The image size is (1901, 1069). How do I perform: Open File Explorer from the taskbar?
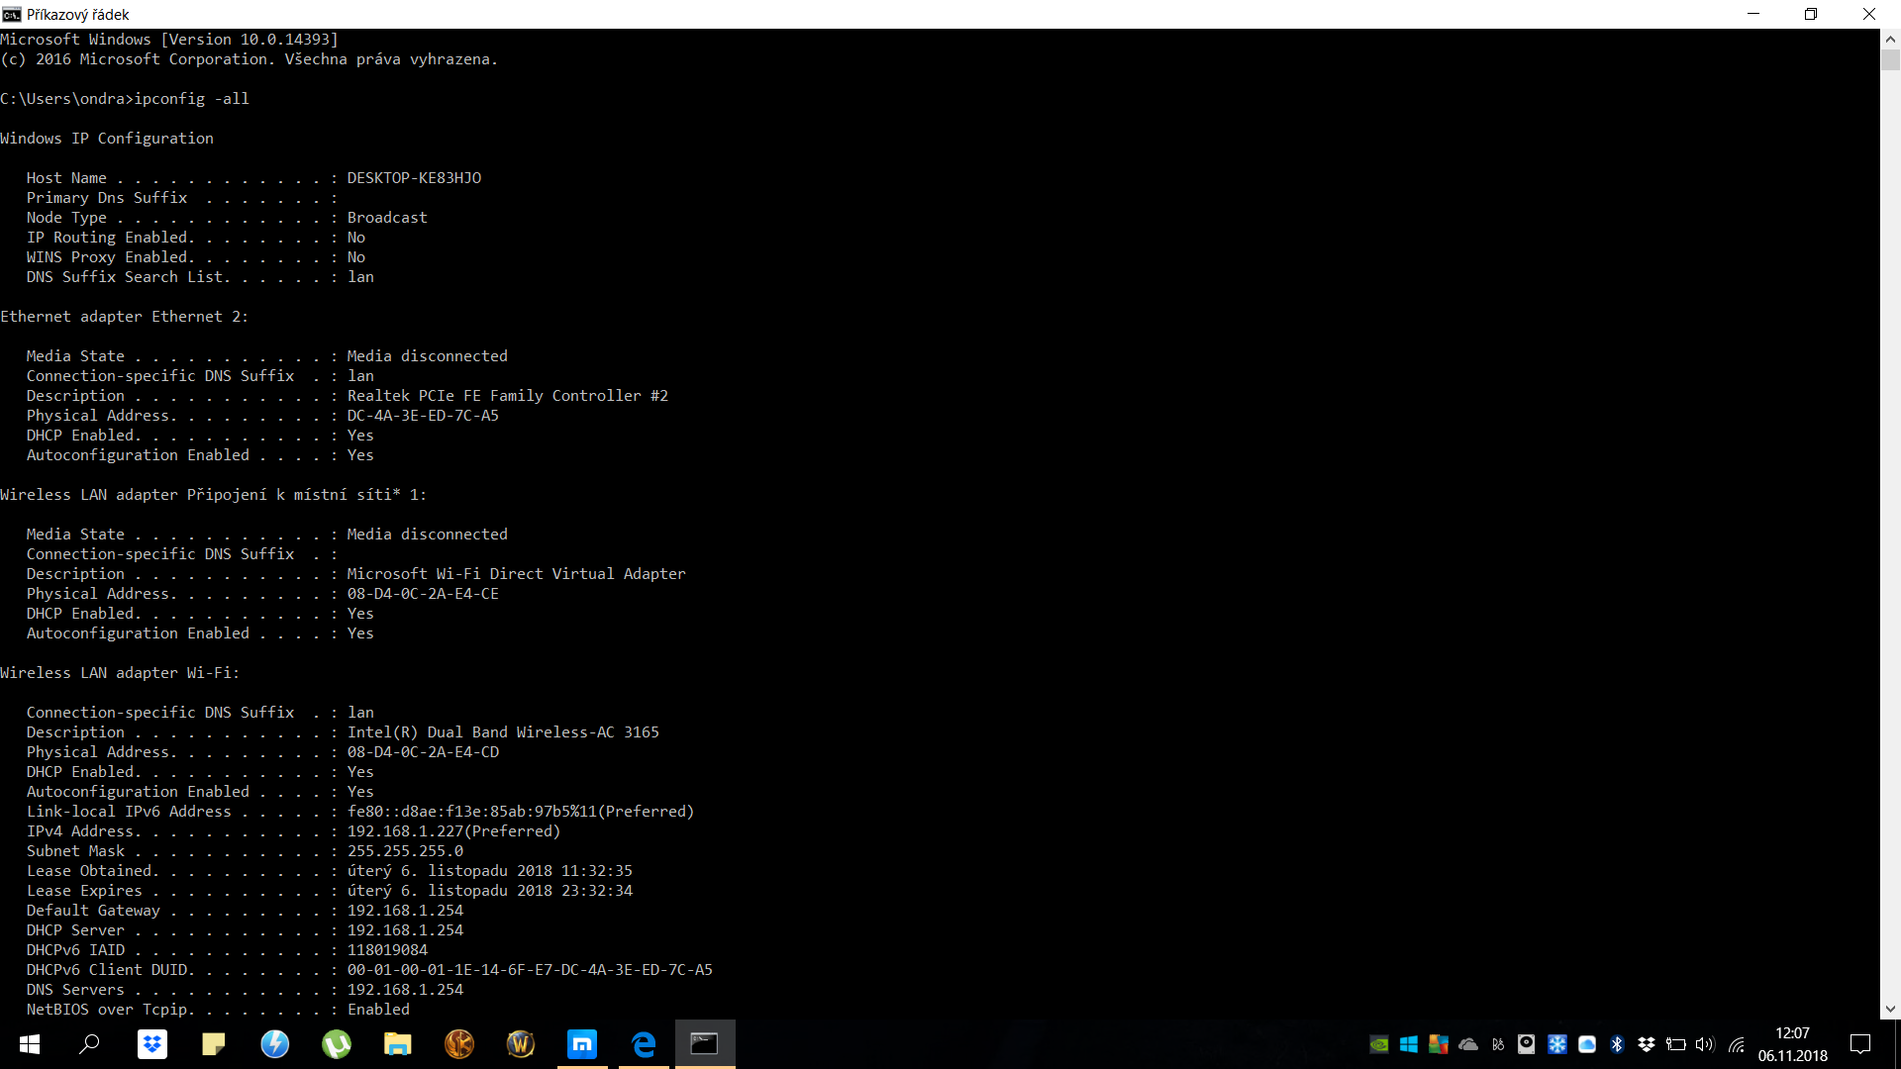pos(398,1044)
